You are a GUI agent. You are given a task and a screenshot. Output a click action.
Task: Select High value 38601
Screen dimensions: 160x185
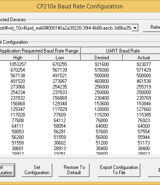coord(18,149)
